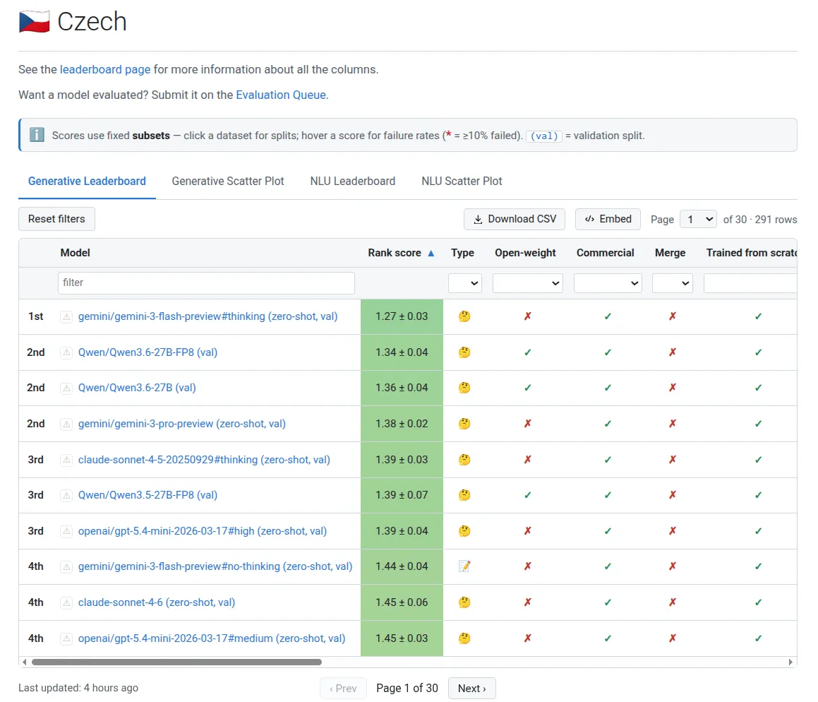Screen dimensions: 818x702
Task: Open the gpt-5.4-mini-2026-03-17#medium model link
Action: (212, 638)
